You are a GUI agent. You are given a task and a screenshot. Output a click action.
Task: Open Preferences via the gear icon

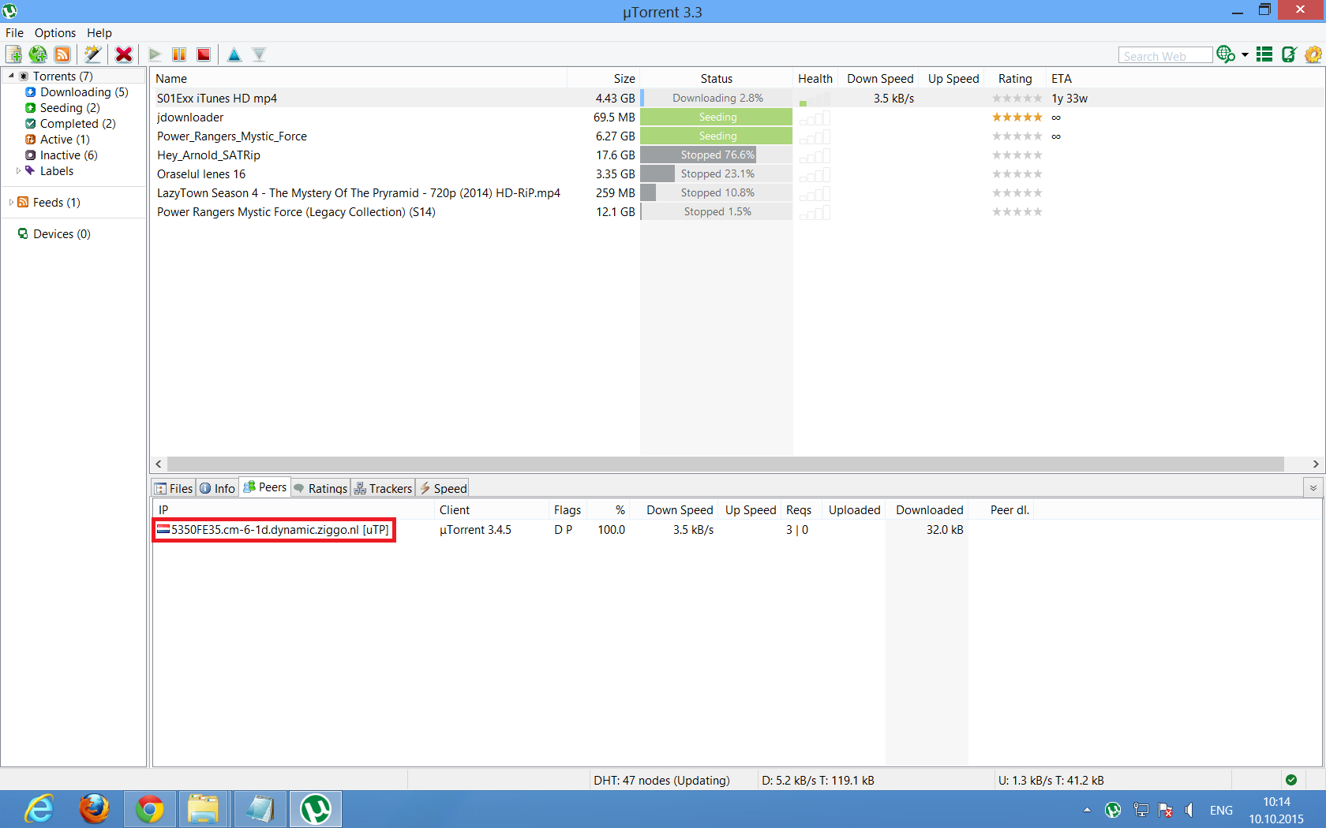(x=1313, y=54)
